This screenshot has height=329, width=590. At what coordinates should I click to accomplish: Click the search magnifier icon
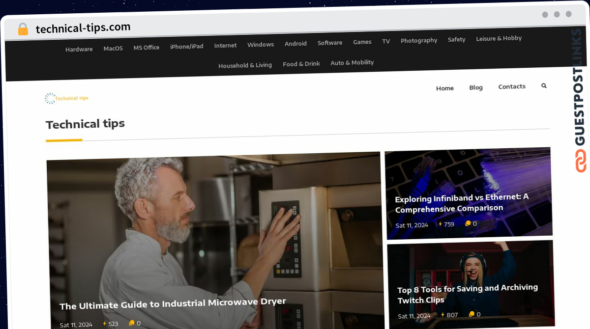coord(544,85)
